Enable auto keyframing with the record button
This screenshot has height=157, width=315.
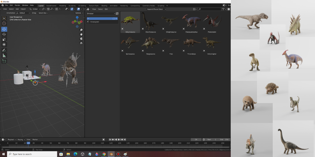tap(103, 139)
